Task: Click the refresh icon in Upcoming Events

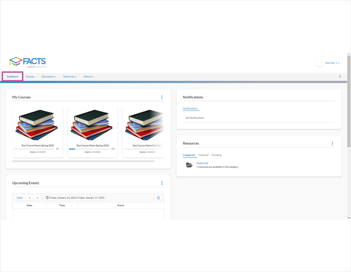Action: point(158,197)
